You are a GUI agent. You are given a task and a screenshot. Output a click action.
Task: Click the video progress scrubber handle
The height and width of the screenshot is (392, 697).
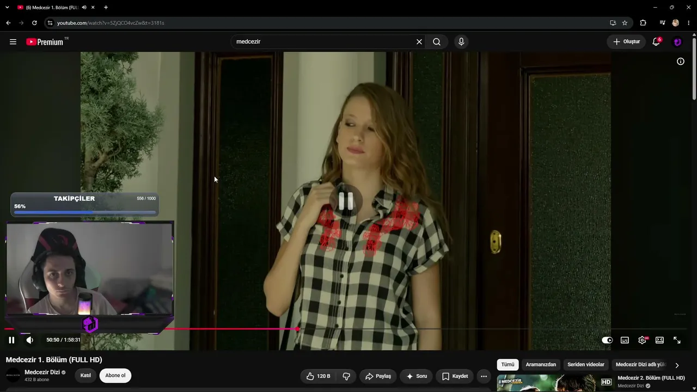click(x=298, y=329)
